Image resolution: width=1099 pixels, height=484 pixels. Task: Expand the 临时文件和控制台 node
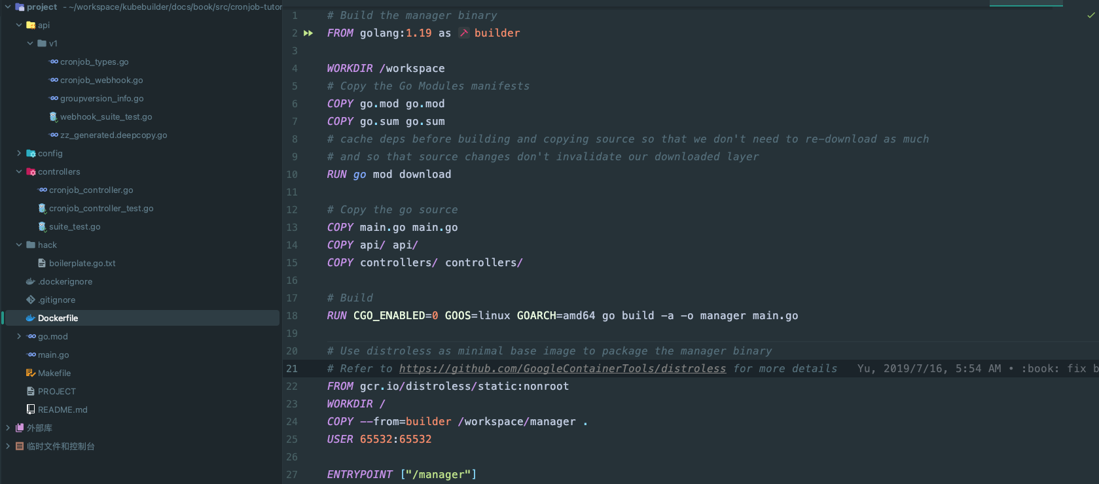(8, 446)
